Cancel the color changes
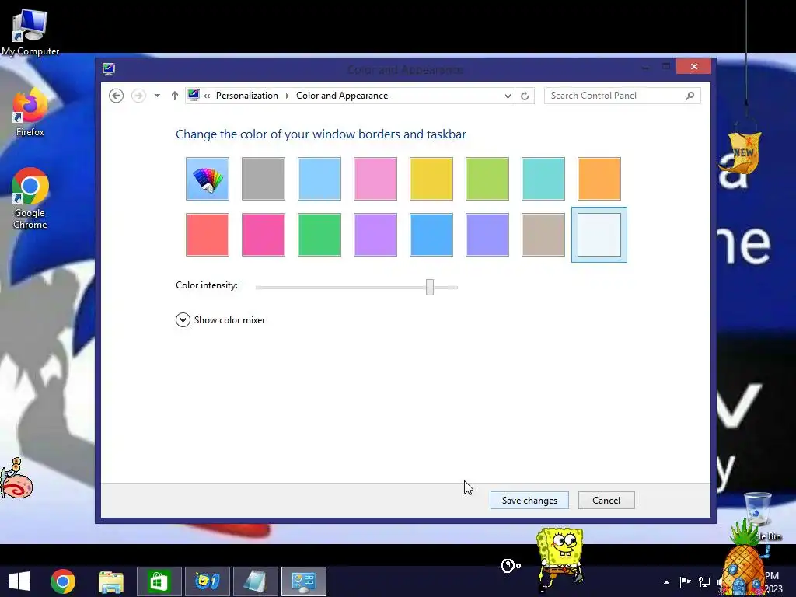796x597 pixels. tap(606, 500)
